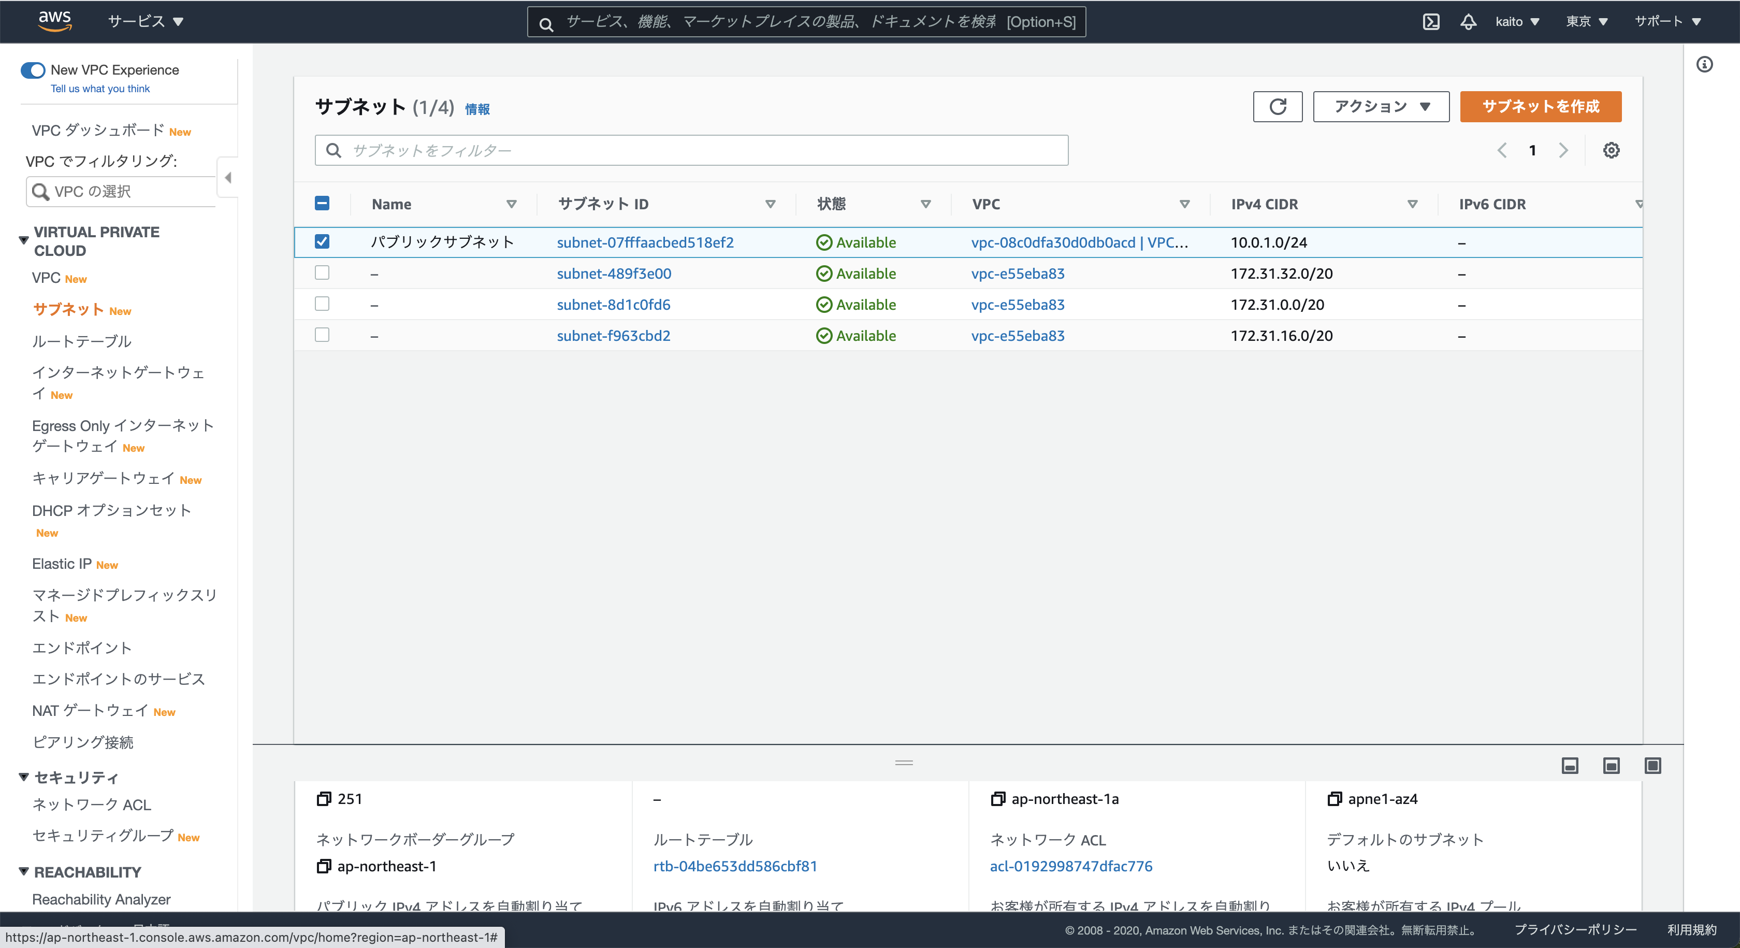
Task: Open the notifications bell
Action: pos(1468,22)
